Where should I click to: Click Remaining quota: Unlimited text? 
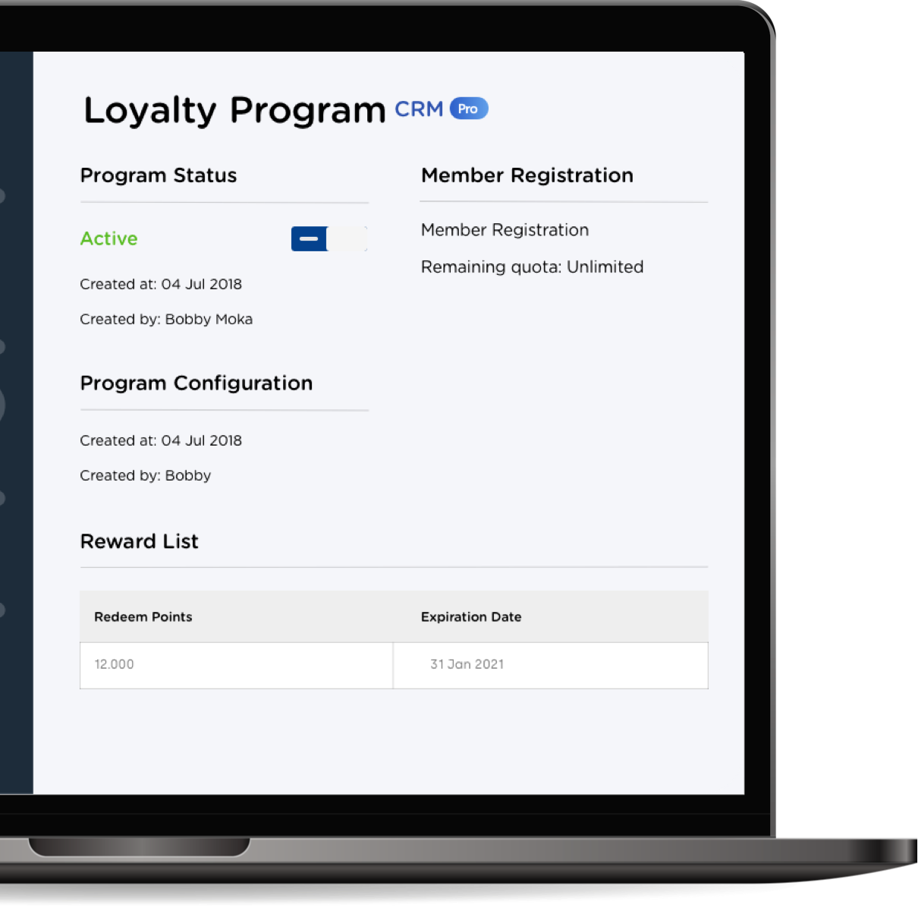[x=532, y=267]
